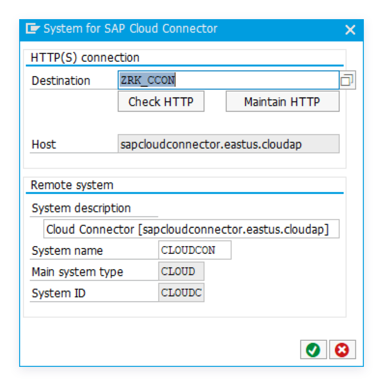Click the System description text field

tap(191, 229)
